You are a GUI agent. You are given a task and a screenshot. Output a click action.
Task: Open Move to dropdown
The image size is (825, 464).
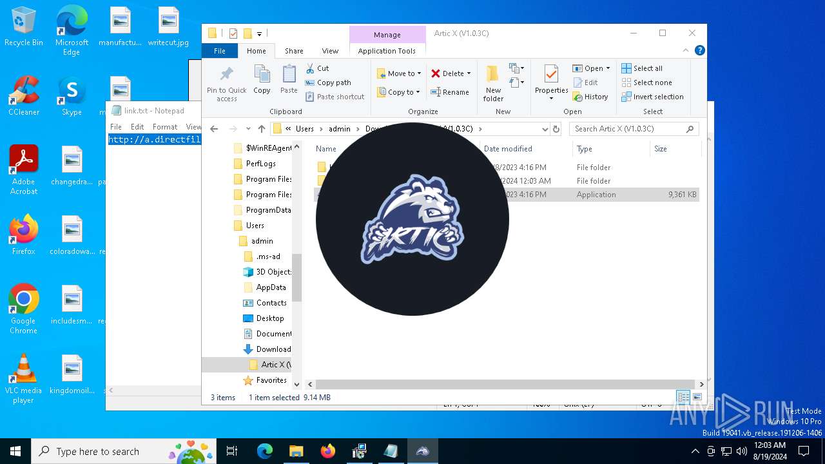[x=398, y=73]
